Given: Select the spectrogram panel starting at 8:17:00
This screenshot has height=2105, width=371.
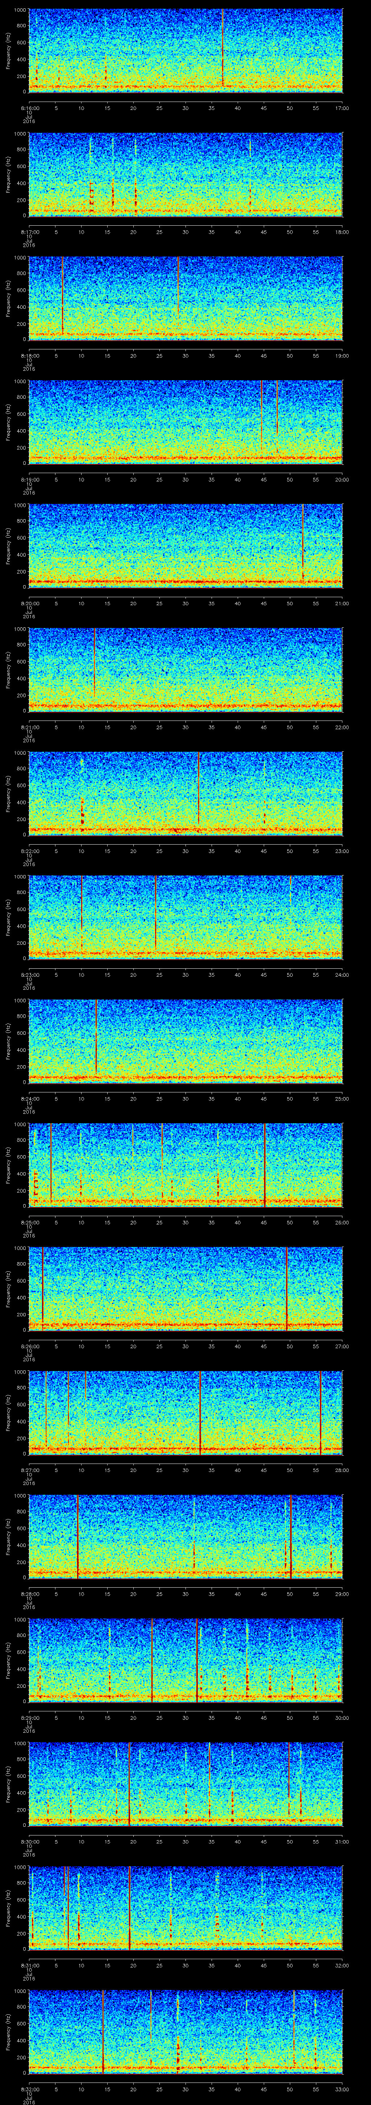Looking at the screenshot, I should coord(185,174).
